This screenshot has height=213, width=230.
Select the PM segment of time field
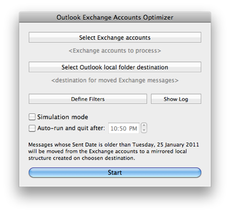[x=133, y=128]
